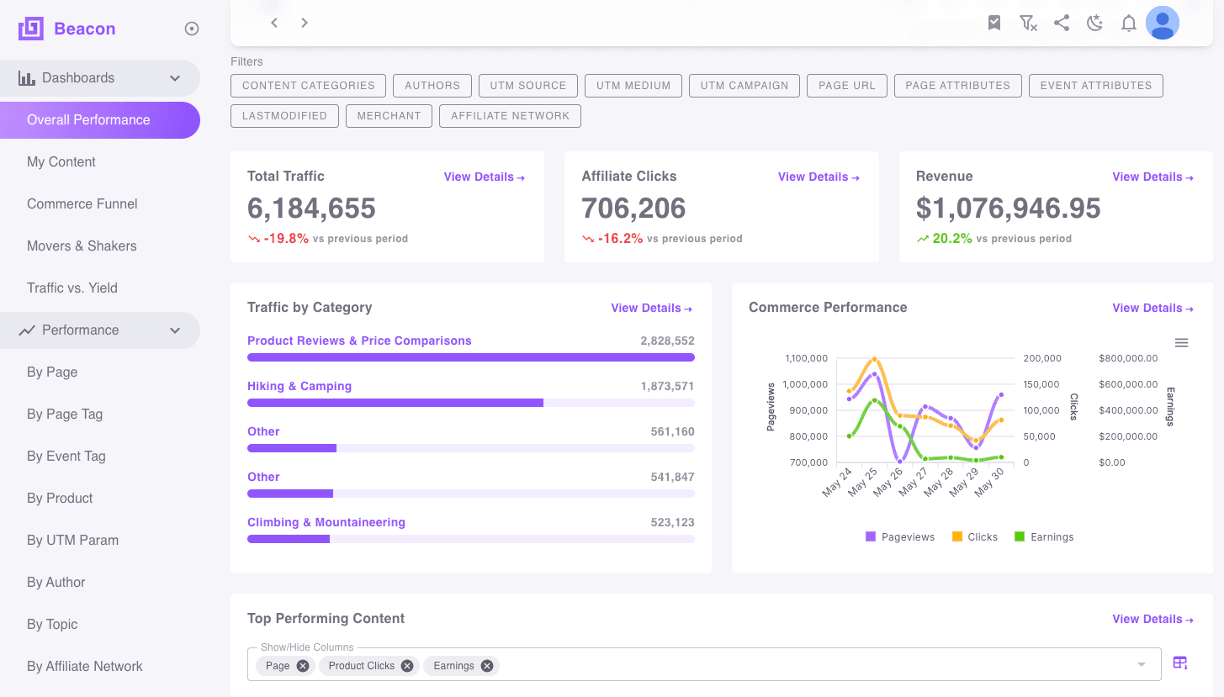Open notifications bell
1224x697 pixels.
(1129, 24)
